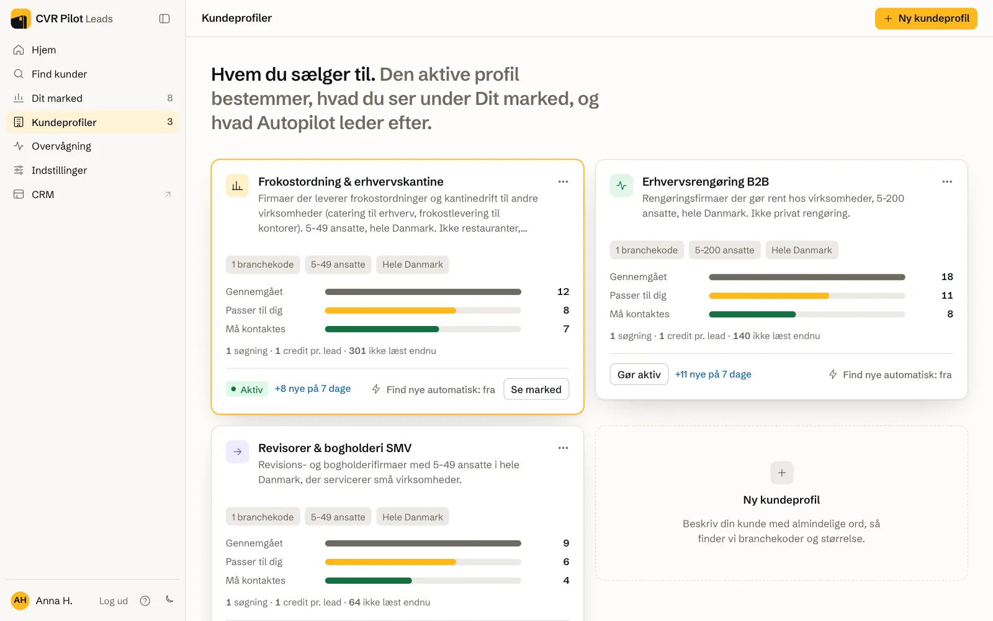Click the Ny kundeprofil card title
This screenshot has height=621, width=993.
[x=781, y=500]
